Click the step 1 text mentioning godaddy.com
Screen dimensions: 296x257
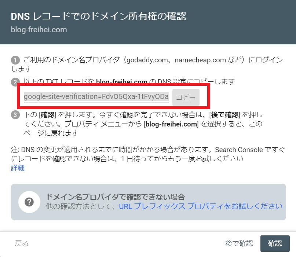tap(147, 64)
